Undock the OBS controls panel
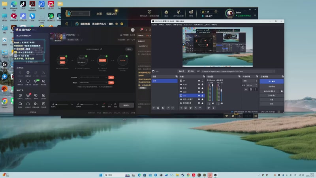 point(282,76)
